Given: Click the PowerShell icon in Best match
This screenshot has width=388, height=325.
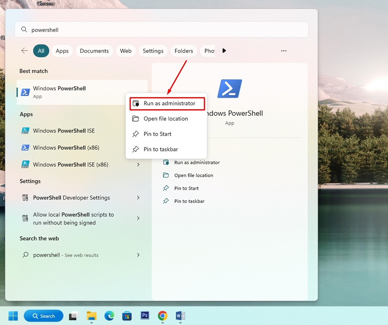Looking at the screenshot, I should click(25, 92).
